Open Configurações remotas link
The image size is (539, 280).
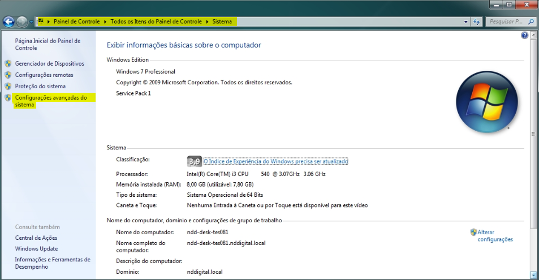(x=44, y=75)
